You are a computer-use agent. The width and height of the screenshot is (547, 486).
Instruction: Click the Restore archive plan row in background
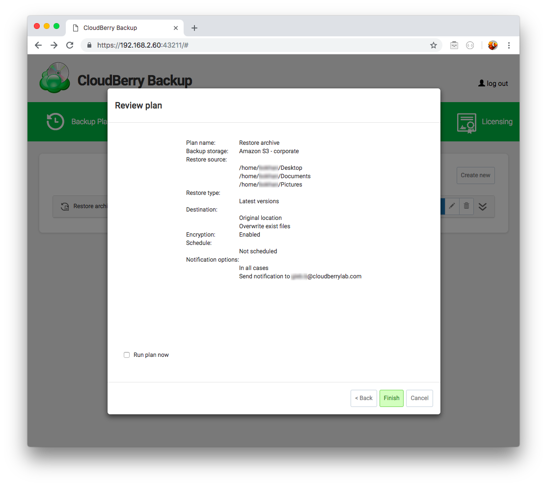pos(80,207)
